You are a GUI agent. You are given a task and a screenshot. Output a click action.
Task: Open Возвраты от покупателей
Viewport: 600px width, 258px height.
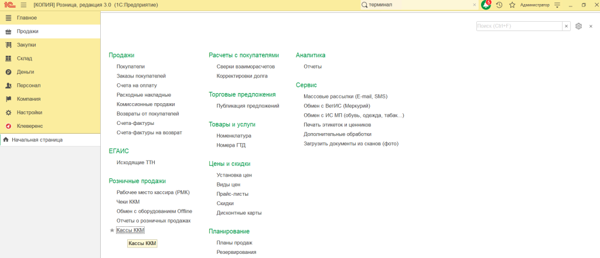pyautogui.click(x=148, y=114)
